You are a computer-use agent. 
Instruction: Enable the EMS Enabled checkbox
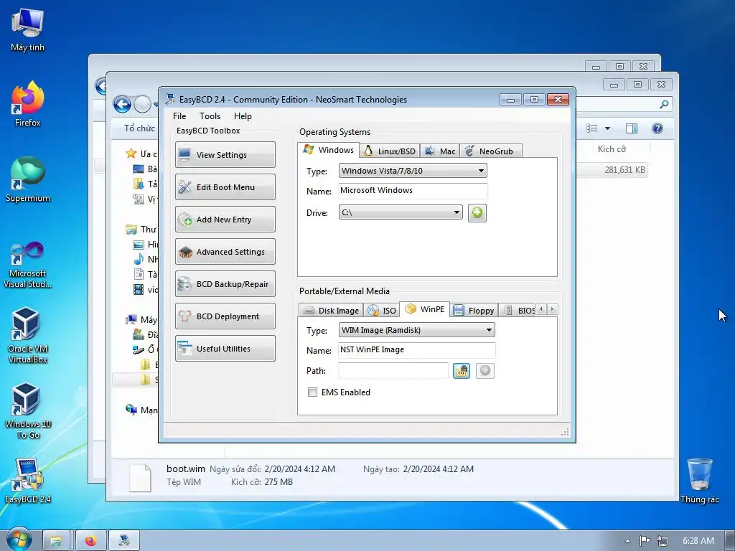point(312,392)
